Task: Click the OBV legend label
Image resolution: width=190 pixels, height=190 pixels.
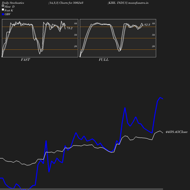Action: click(x=8, y=14)
